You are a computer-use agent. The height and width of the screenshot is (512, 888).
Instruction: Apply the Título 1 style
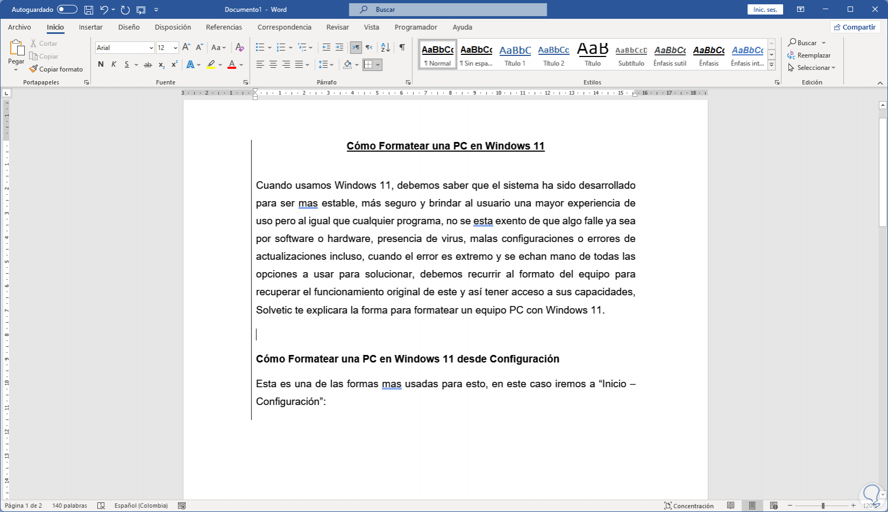tap(515, 55)
